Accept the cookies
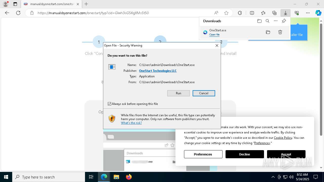Screen dimensions: 324x182 (x=286, y=154)
